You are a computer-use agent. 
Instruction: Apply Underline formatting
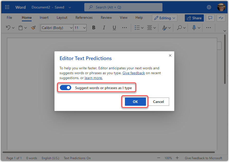[114, 27]
